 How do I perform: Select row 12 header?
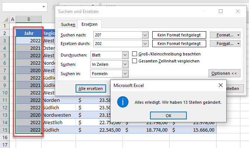[5, 108]
